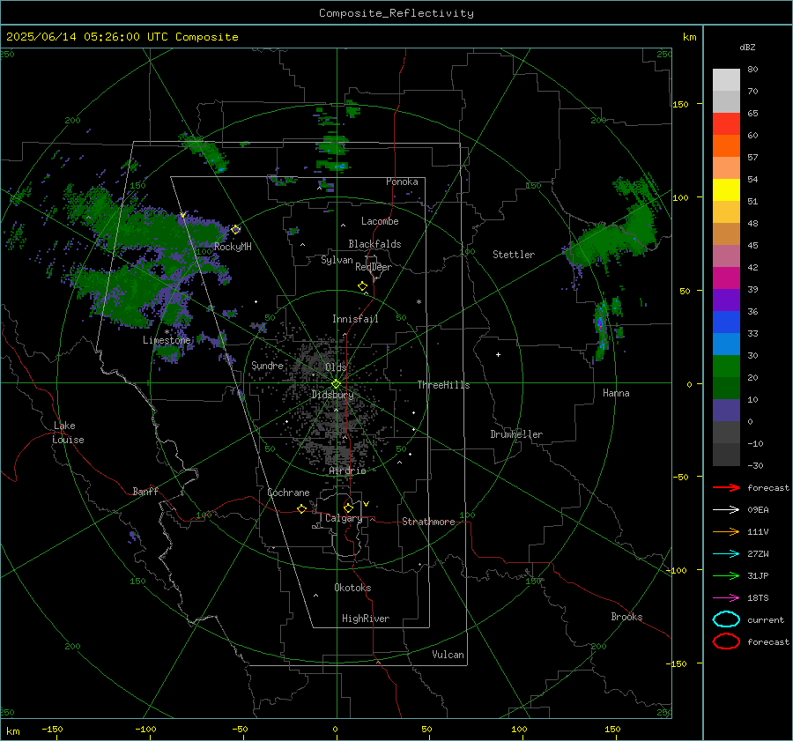
Task: Select the orange 57-60 dBZ swatch
Action: coord(726,146)
